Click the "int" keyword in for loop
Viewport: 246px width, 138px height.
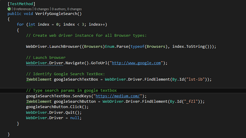[32, 24]
